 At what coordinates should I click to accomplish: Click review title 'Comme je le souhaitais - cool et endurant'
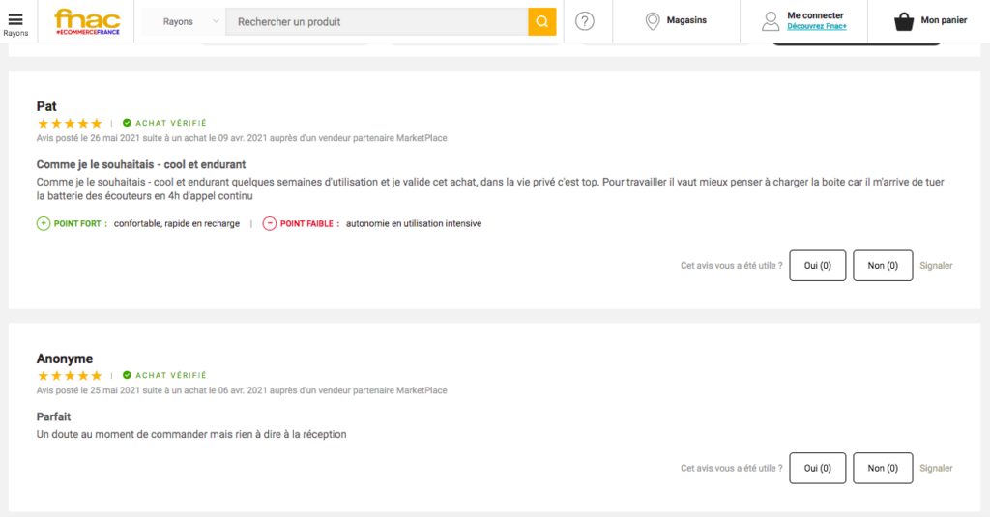141,164
